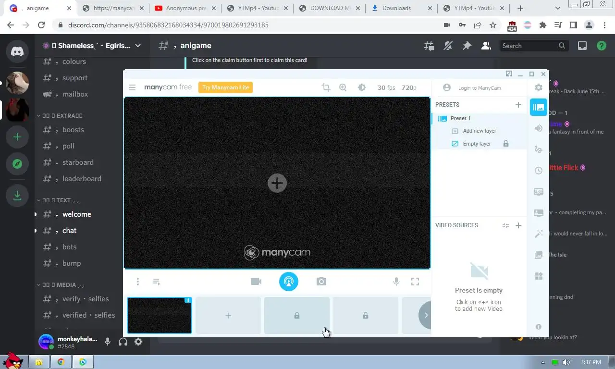Click Add new layer
The height and width of the screenshot is (369, 615).
479,131
